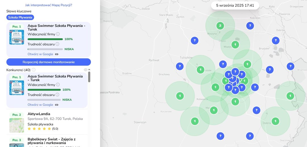Screen dimensions: 307x147
Task: Toggle competitors visibility eye icon
Action: (x=86, y=70)
